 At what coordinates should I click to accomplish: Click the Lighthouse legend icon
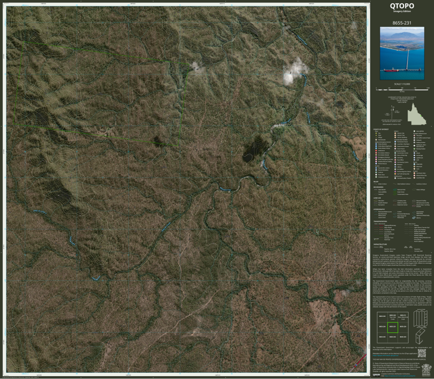(414, 158)
